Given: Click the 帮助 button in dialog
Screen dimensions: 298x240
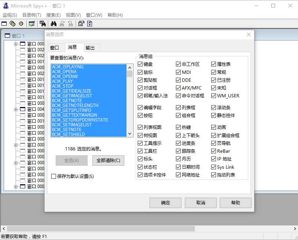Looking at the screenshot, I should [x=236, y=203].
